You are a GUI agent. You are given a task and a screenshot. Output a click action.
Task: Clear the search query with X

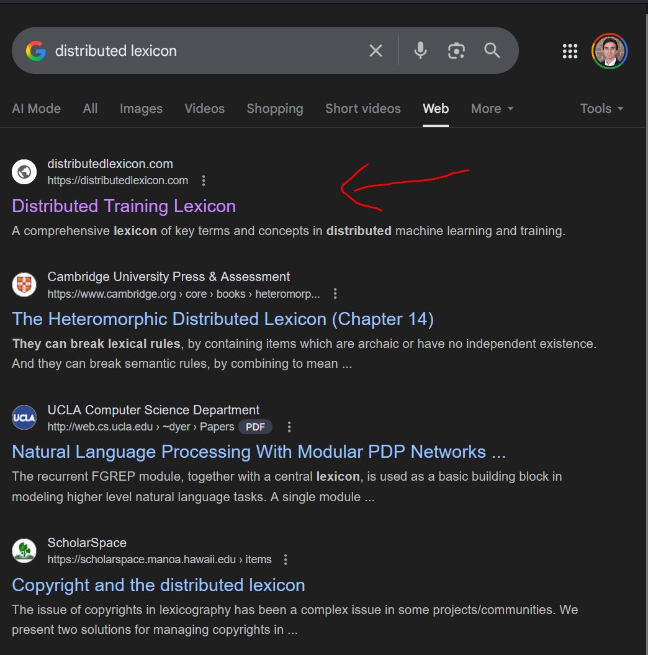(x=376, y=50)
